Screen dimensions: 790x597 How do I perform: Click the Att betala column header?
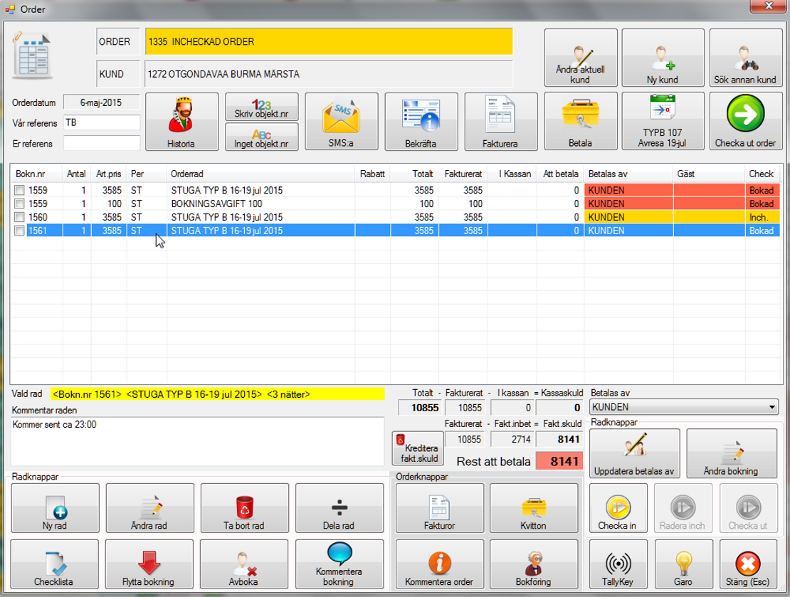click(560, 174)
